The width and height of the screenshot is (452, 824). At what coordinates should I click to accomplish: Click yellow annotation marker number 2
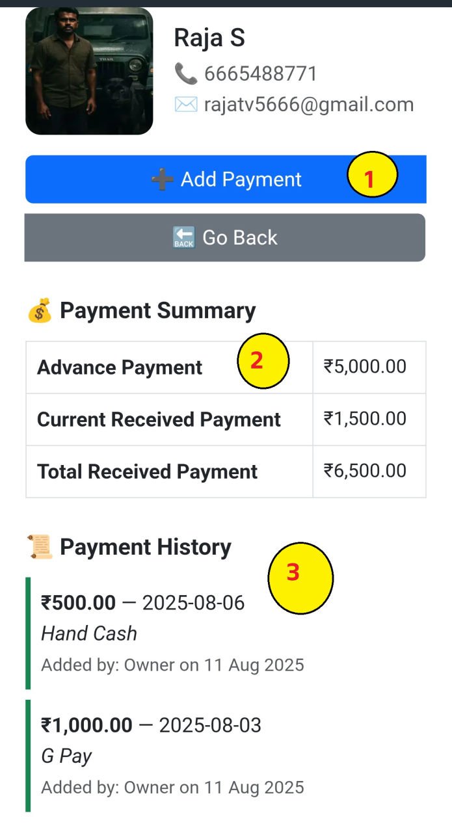coord(261,361)
